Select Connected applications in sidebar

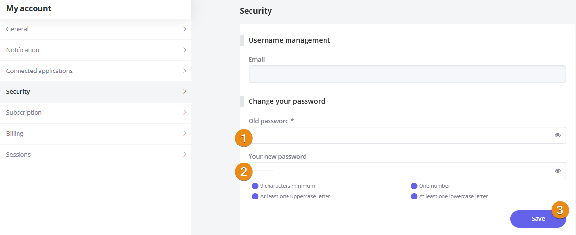[39, 71]
